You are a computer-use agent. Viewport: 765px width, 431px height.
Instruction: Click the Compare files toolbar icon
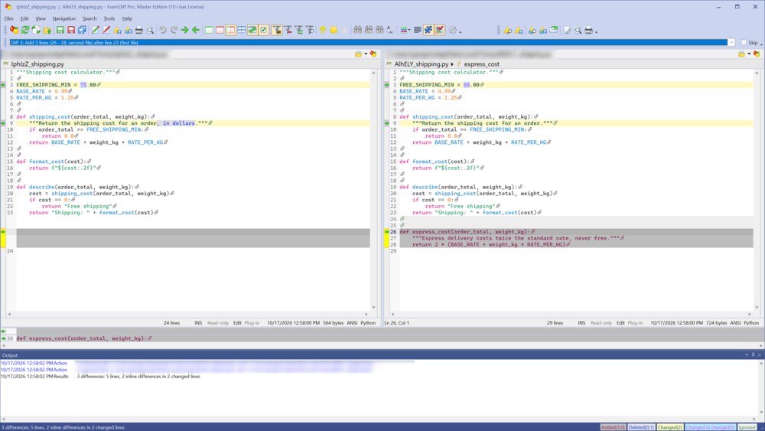coord(14,31)
